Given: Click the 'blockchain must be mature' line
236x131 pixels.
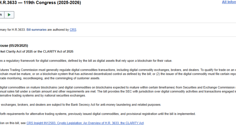Looking at the screenshot, I should point(115,74).
